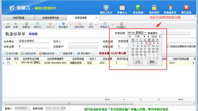Click the 优惠金额 input field
Image resolution: width=198 pixels, height=111 pixels.
click(123, 46)
